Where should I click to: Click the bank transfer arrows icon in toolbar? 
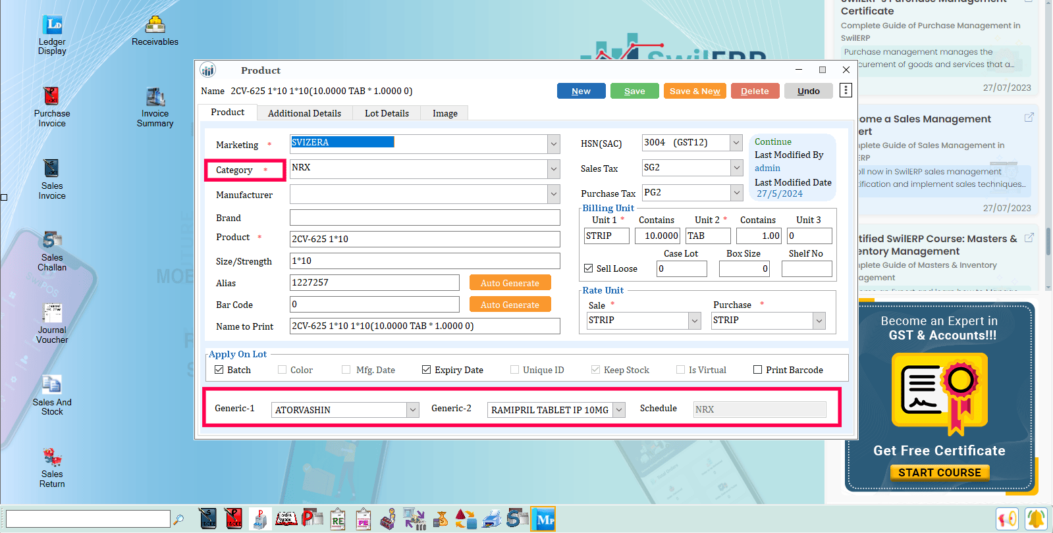click(x=414, y=519)
